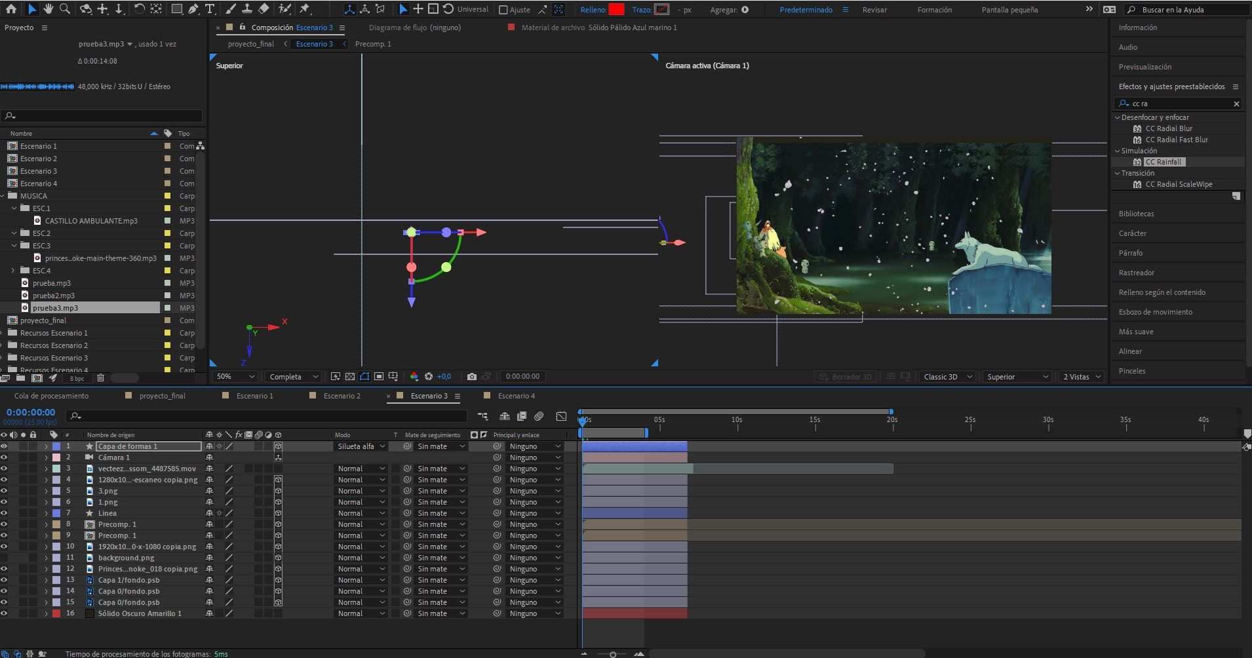Select the Clone Stamp tool
The image size is (1252, 658).
(247, 9)
